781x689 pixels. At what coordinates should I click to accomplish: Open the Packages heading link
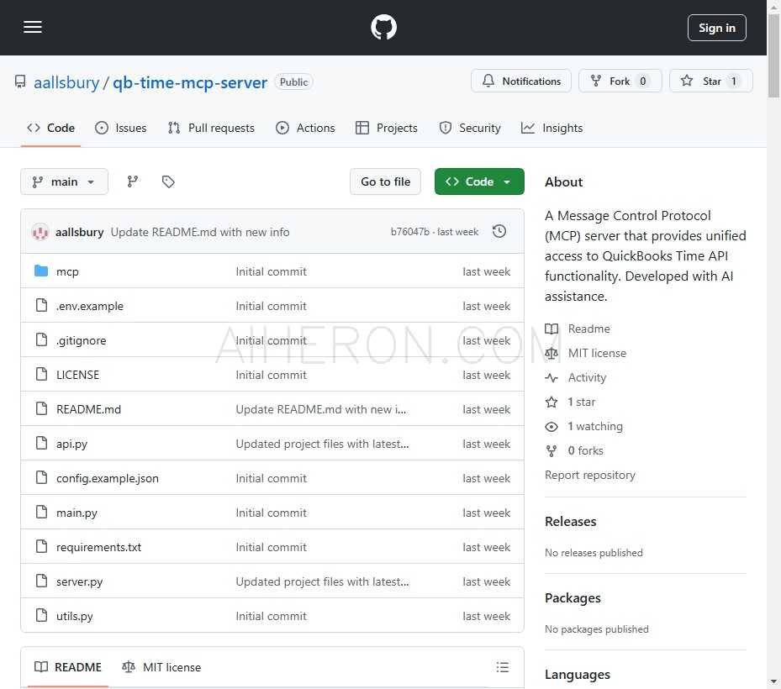coord(573,598)
